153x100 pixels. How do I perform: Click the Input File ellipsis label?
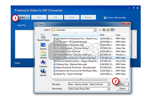click(30, 25)
